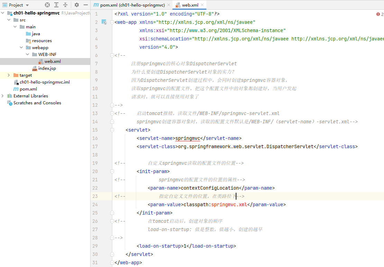Fold the comment starting at line 13
The width and height of the screenshot is (384, 267).
112,113
